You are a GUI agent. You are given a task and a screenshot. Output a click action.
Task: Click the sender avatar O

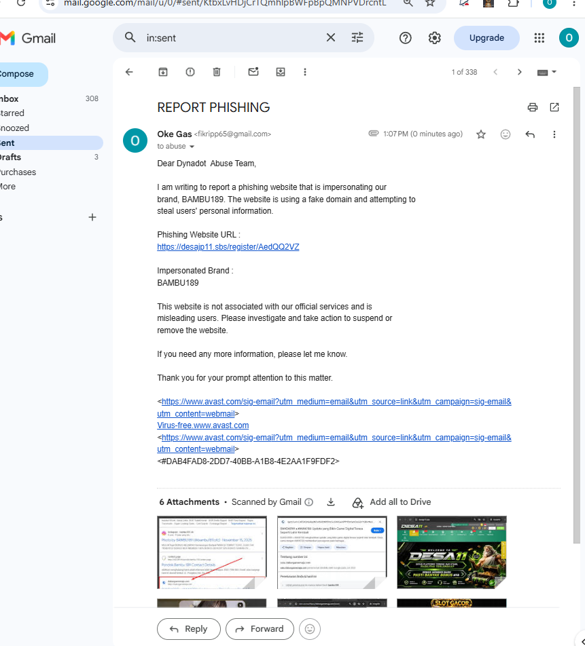pyautogui.click(x=135, y=140)
